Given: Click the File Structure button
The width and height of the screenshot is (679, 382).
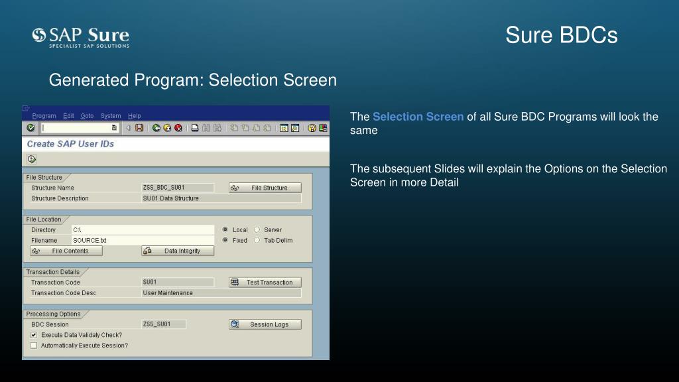Looking at the screenshot, I should pyautogui.click(x=265, y=188).
